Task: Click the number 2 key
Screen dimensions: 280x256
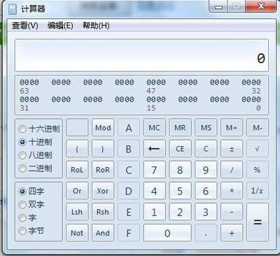Action: click(180, 212)
